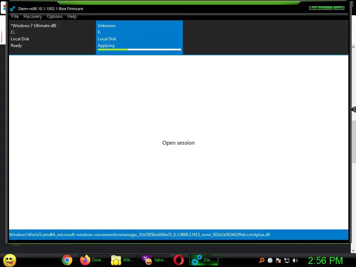Open the network tray icon
This screenshot has width=356, height=267.
tap(287, 260)
